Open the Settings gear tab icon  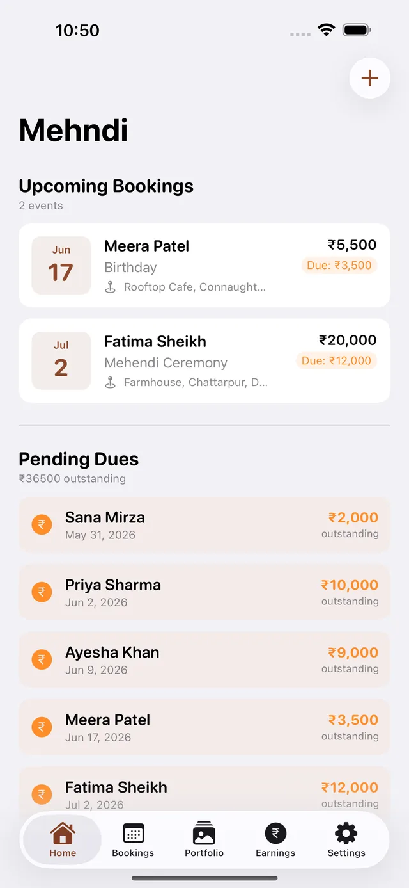(346, 834)
